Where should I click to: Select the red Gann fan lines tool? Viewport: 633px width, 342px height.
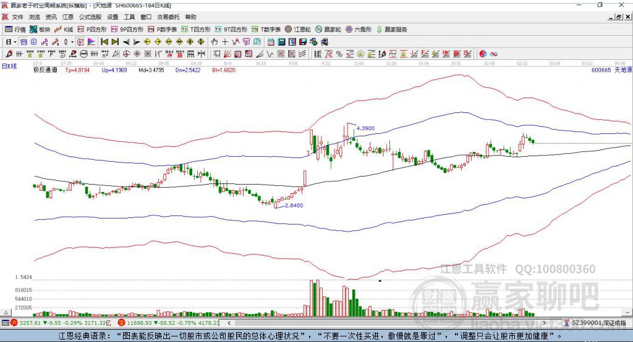[227, 54]
